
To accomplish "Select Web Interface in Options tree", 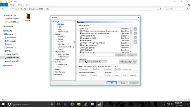I will pos(63,32).
